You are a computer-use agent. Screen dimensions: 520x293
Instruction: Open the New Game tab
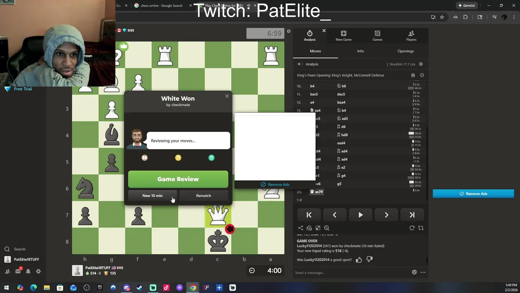coord(343,36)
